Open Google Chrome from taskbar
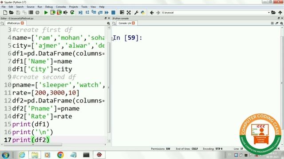 (60, 155)
